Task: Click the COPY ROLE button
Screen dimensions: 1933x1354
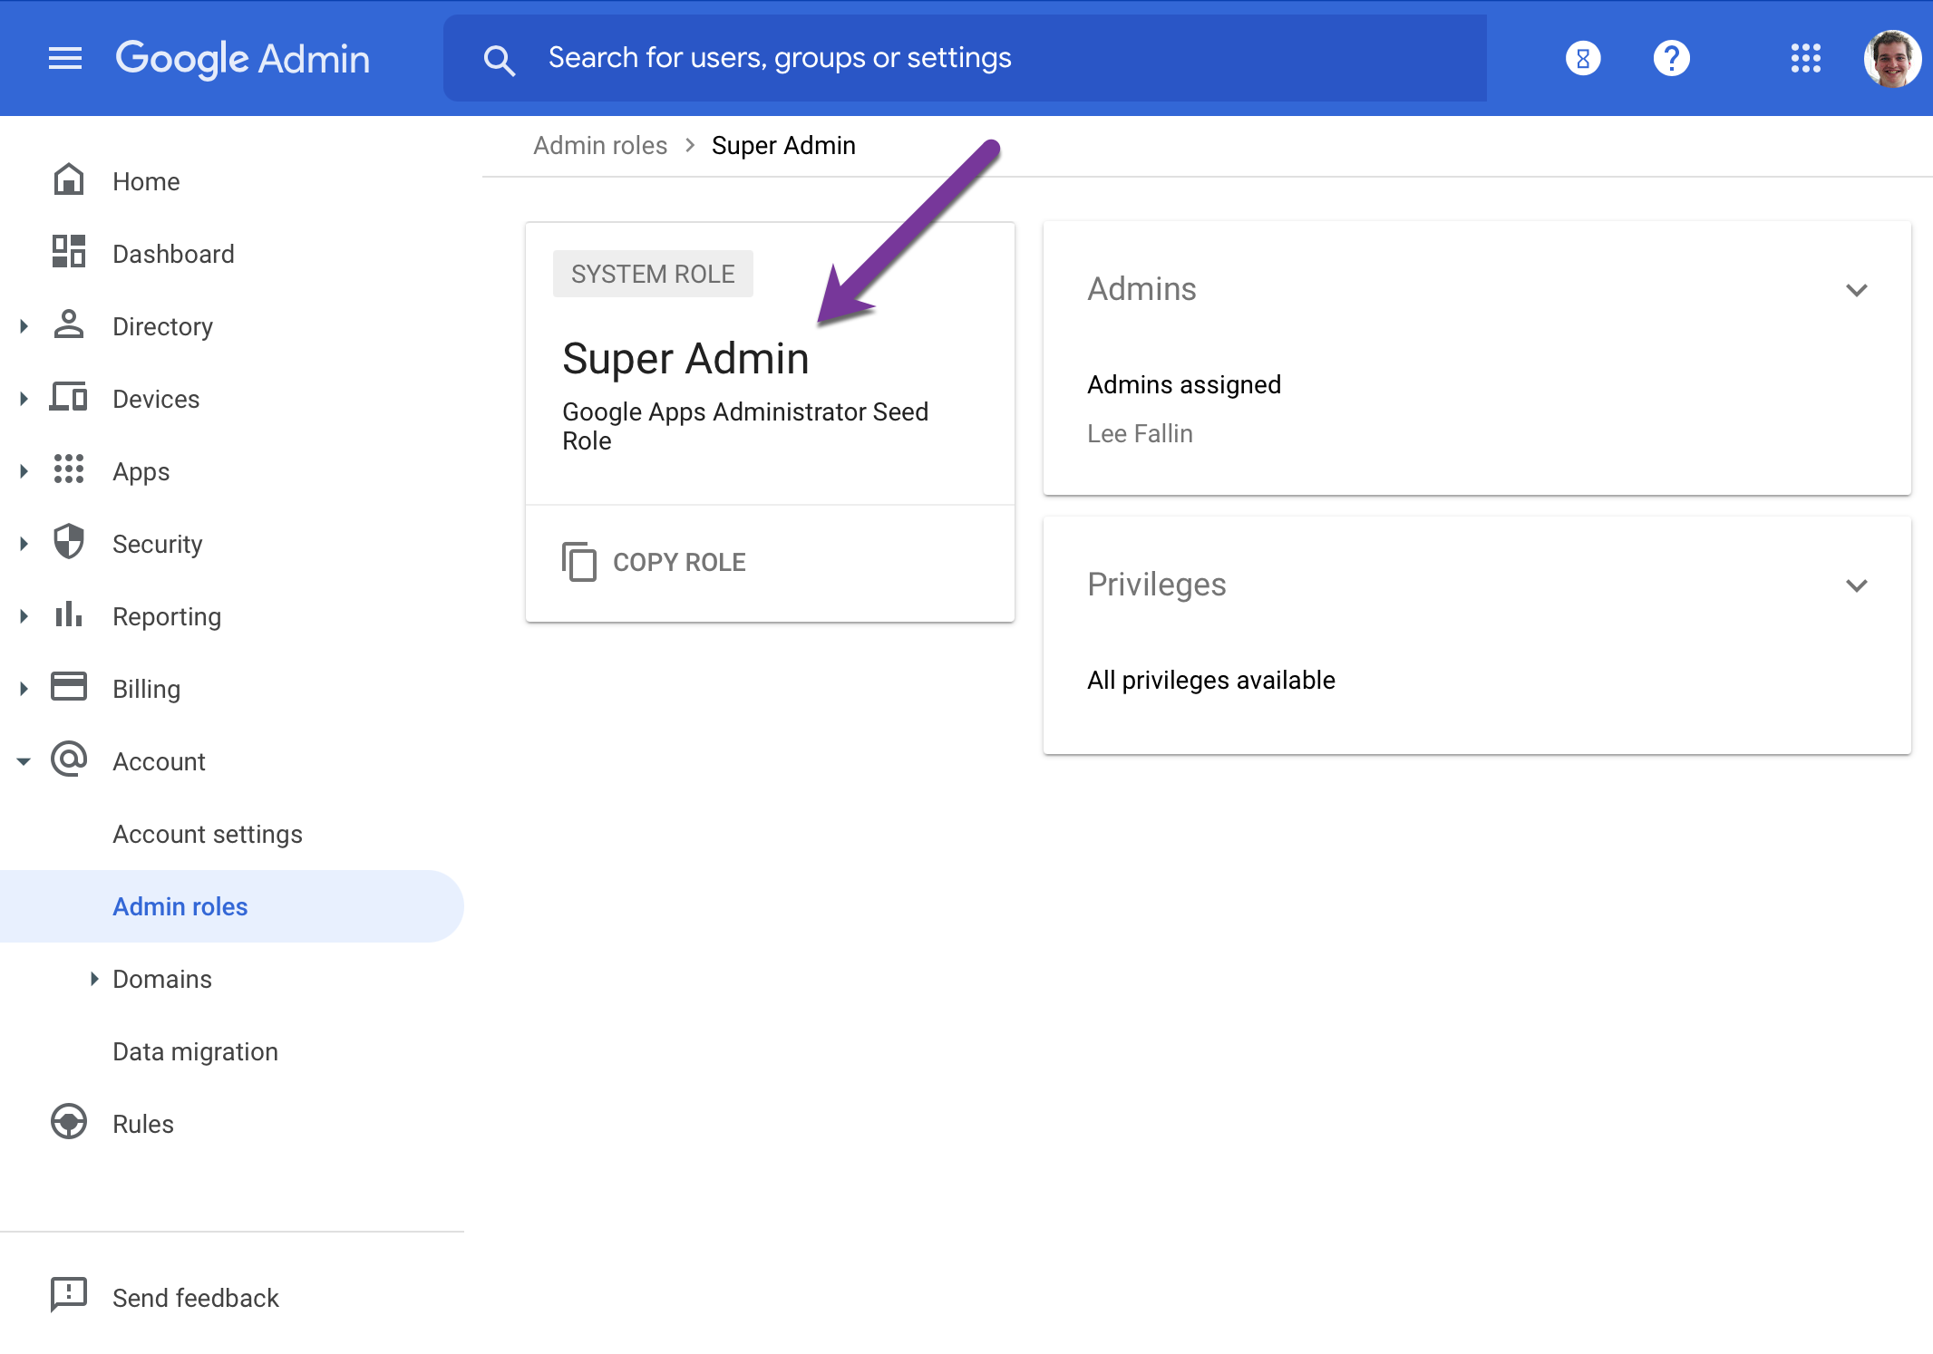Action: point(655,562)
